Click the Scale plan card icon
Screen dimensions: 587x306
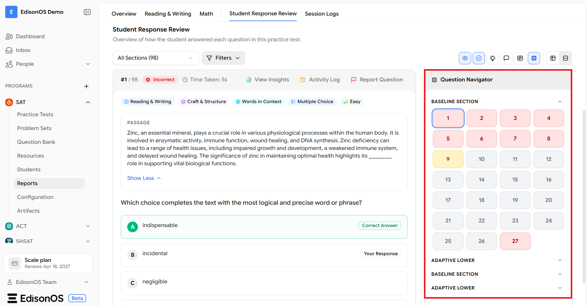(x=15, y=263)
